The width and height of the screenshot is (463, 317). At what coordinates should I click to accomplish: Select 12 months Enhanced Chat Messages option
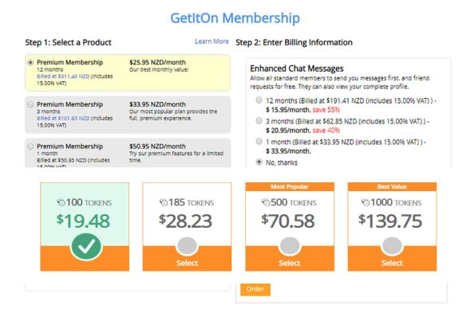tap(259, 100)
